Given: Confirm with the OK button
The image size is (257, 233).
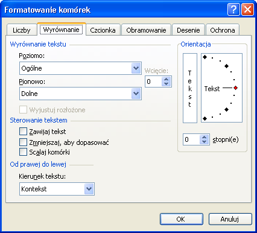Looking at the screenshot, I should point(182,219).
